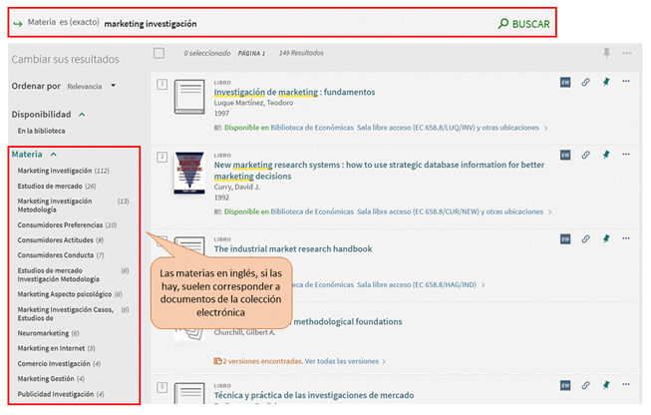
Task: Pin the first result Investigación de marketing
Action: coord(605,82)
